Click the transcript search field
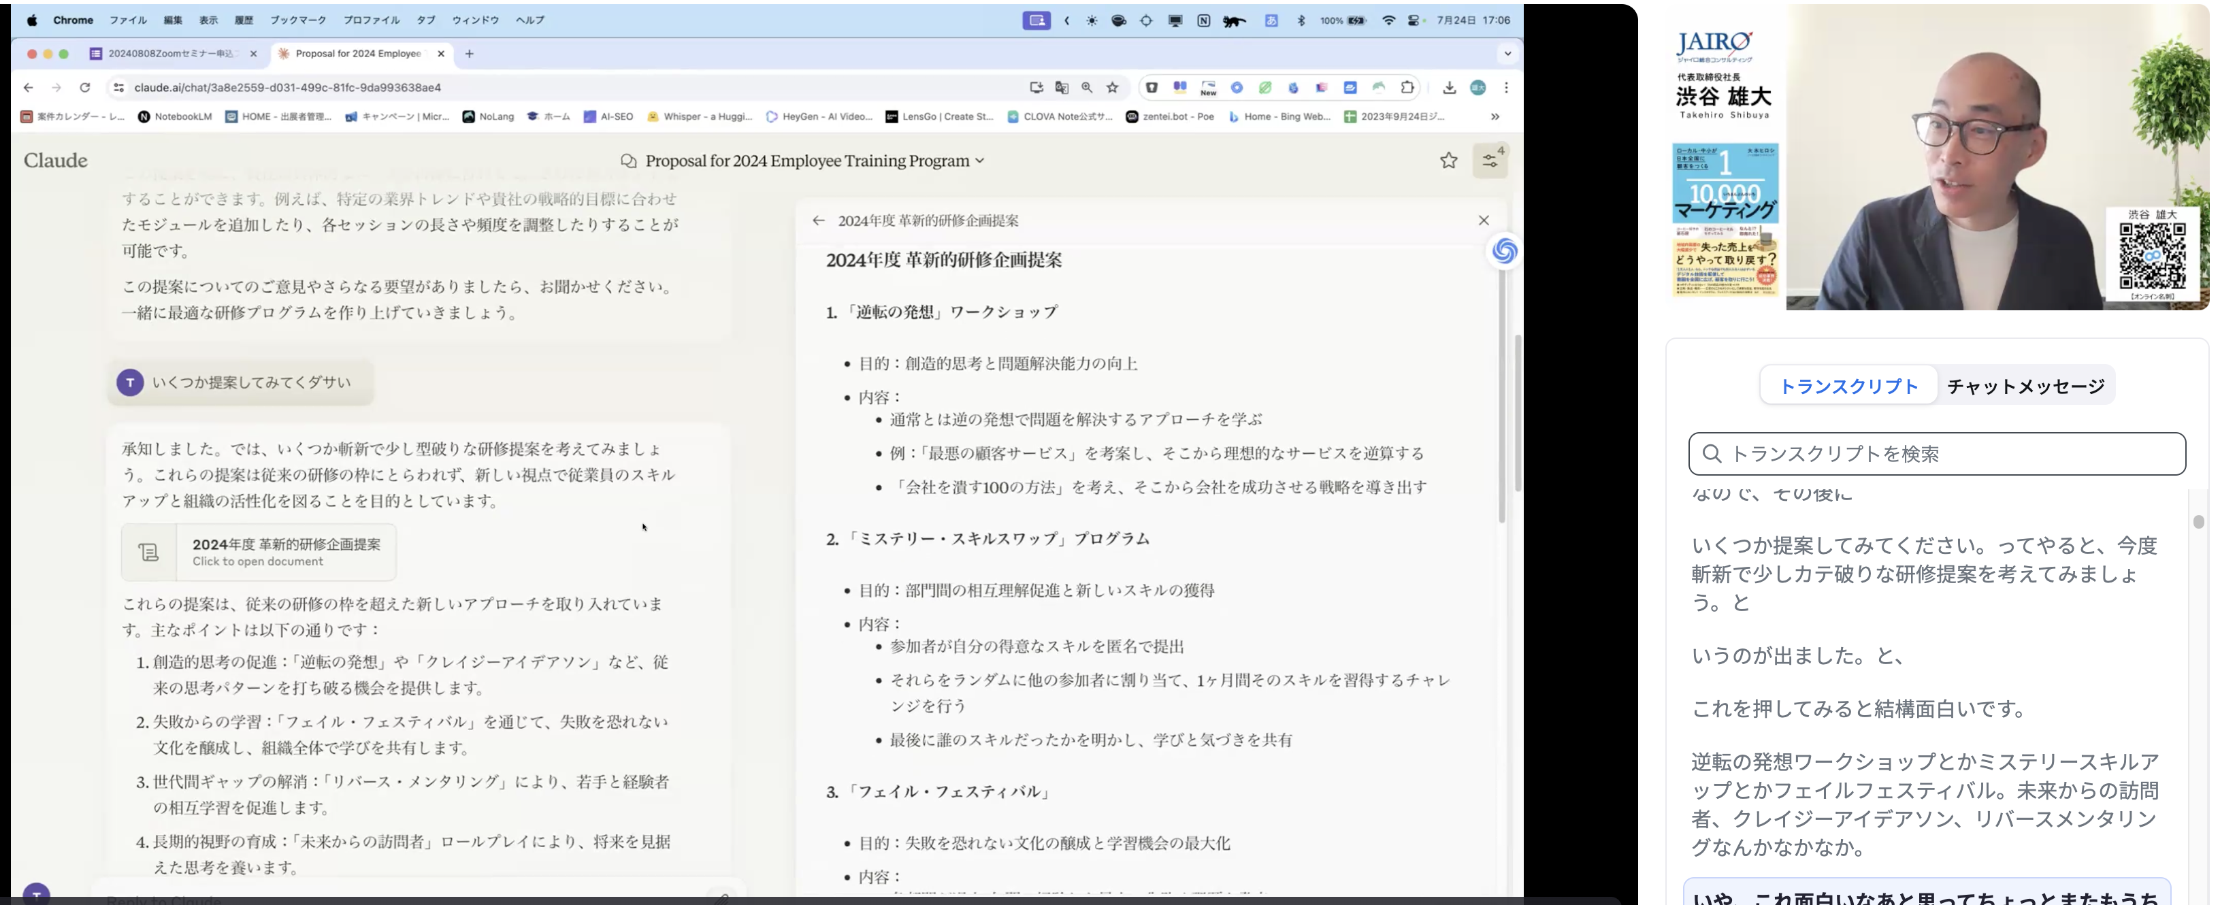Image resolution: width=2220 pixels, height=905 pixels. point(1936,455)
